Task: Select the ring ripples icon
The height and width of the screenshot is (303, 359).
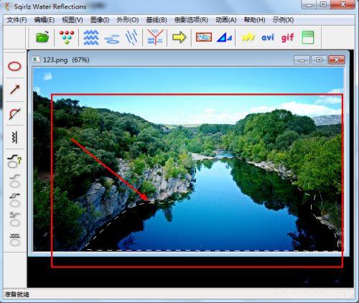Action: (112, 39)
